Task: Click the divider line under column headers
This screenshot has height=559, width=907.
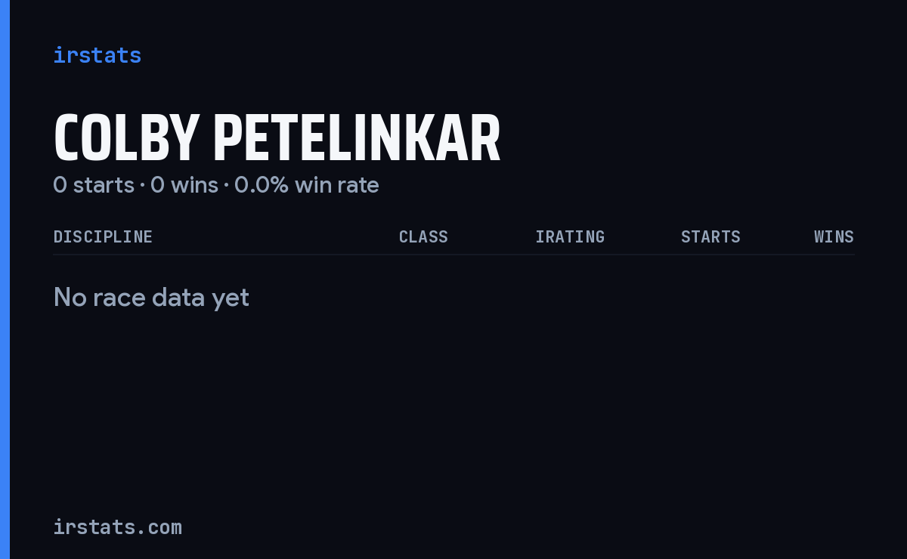Action: (453, 255)
